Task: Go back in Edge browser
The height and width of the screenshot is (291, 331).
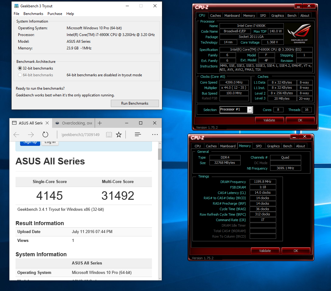Action: pos(16,135)
